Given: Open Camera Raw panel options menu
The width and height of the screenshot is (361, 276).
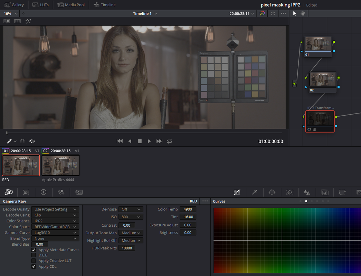Looking at the screenshot, I should click(x=205, y=201).
